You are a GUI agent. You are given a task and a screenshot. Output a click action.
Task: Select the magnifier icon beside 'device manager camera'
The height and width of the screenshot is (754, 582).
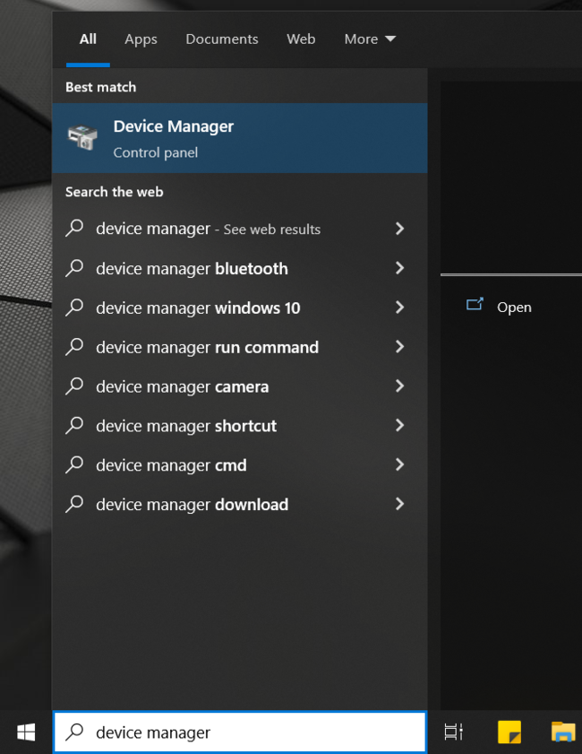point(75,386)
